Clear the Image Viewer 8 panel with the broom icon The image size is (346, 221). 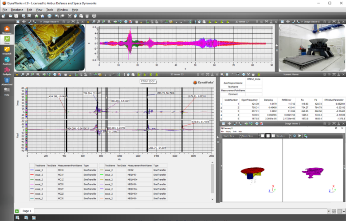pos(338,22)
